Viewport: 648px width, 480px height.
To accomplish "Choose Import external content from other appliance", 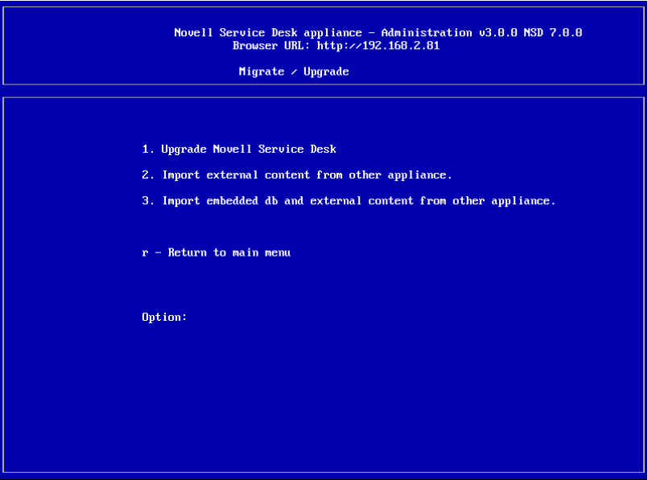I will point(297,175).
